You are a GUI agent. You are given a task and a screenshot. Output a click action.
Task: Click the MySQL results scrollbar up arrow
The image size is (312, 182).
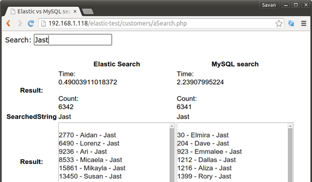click(290, 126)
